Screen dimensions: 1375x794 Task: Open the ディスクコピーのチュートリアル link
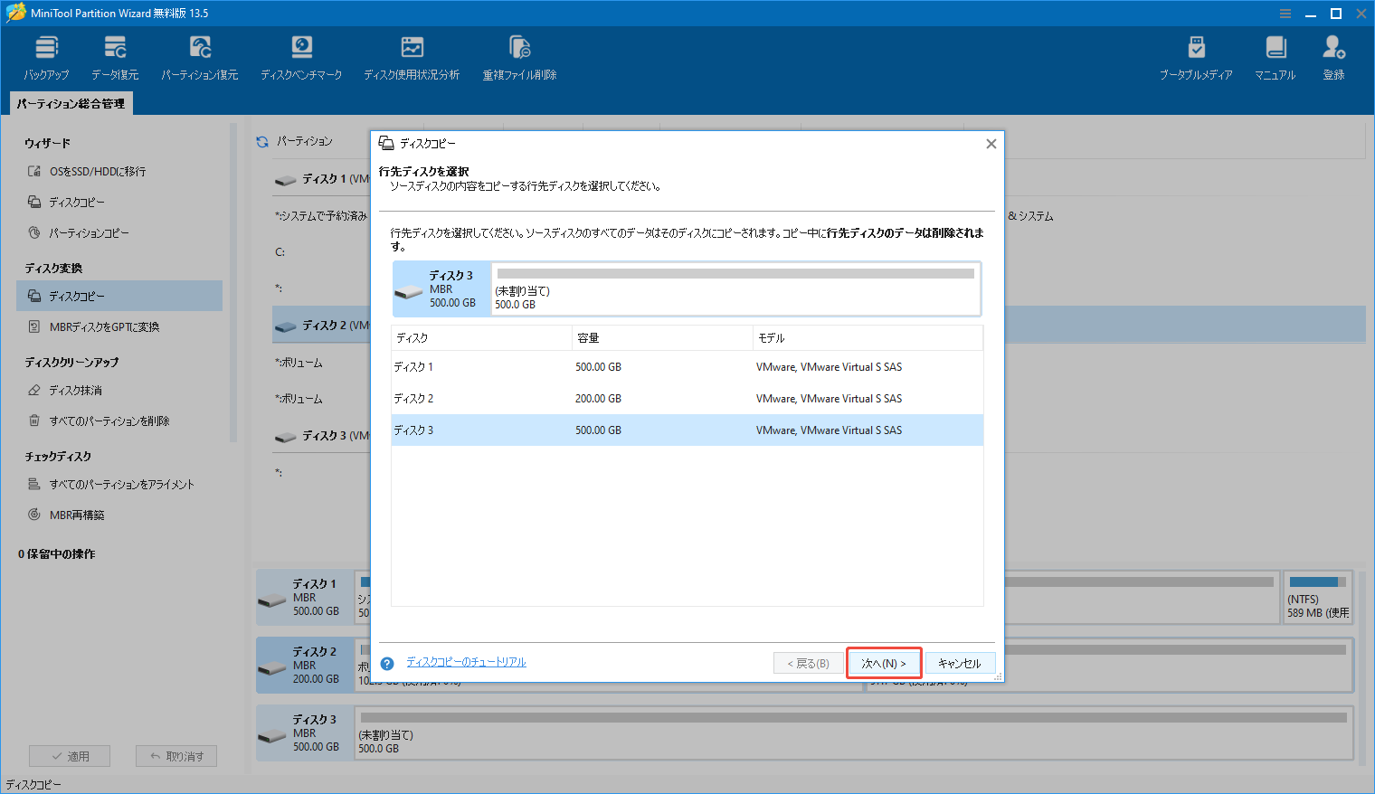(x=466, y=661)
